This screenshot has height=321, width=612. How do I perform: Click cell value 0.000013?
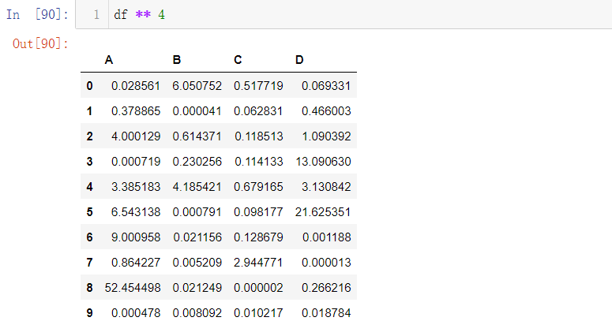click(326, 263)
